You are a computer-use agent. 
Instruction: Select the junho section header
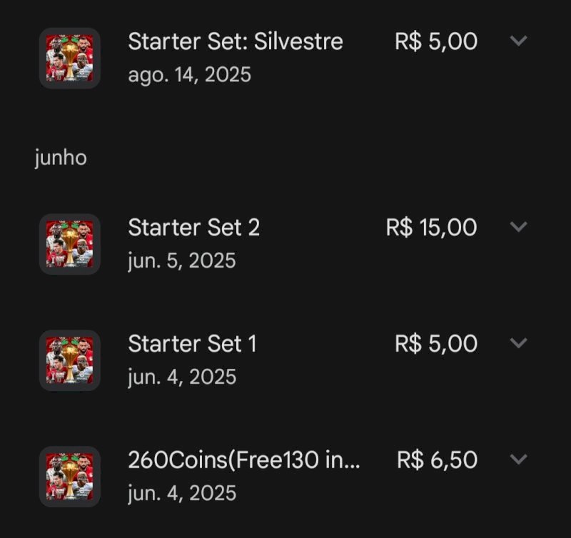[x=60, y=158]
